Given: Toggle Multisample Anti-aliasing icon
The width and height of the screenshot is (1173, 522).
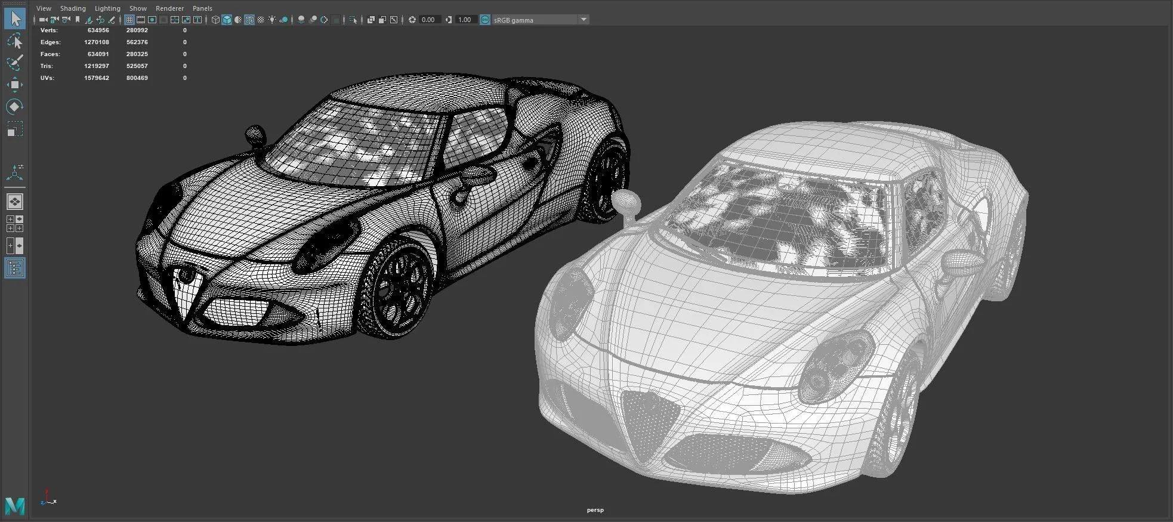Looking at the screenshot, I should tap(324, 20).
